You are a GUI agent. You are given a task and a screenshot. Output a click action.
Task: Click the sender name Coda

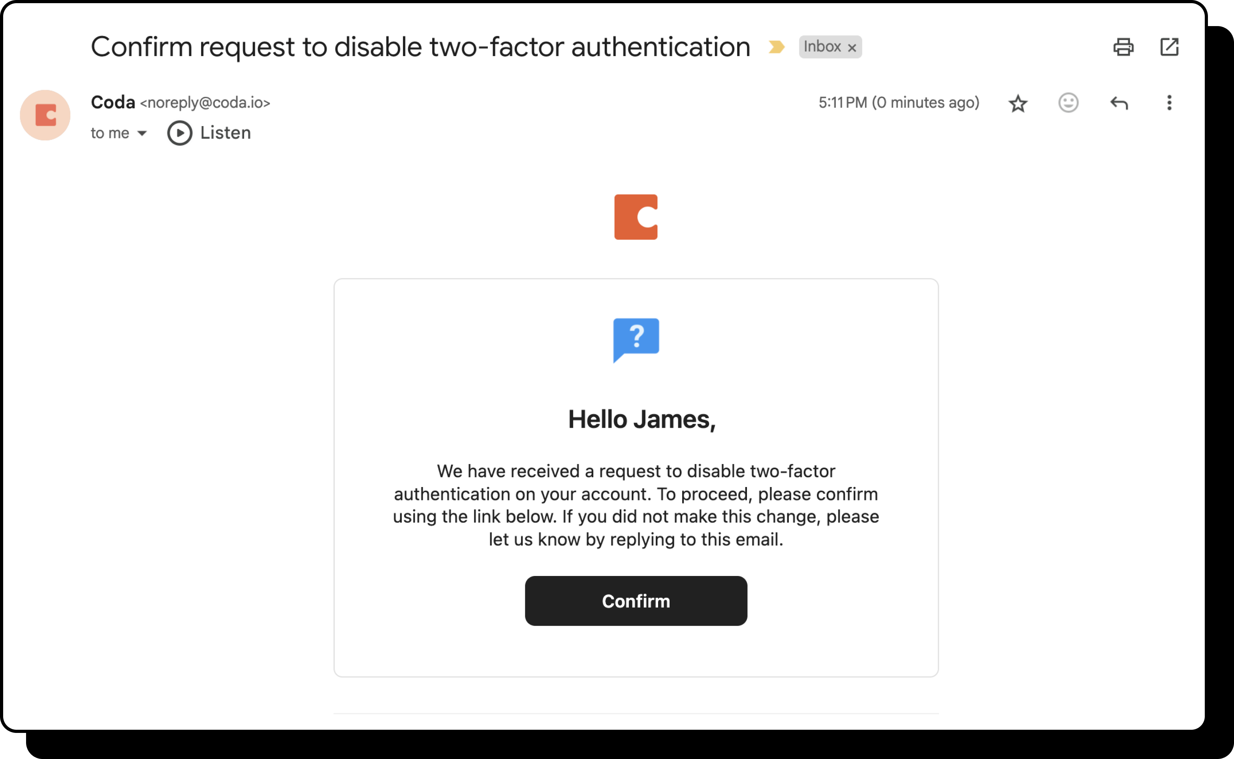pos(113,102)
